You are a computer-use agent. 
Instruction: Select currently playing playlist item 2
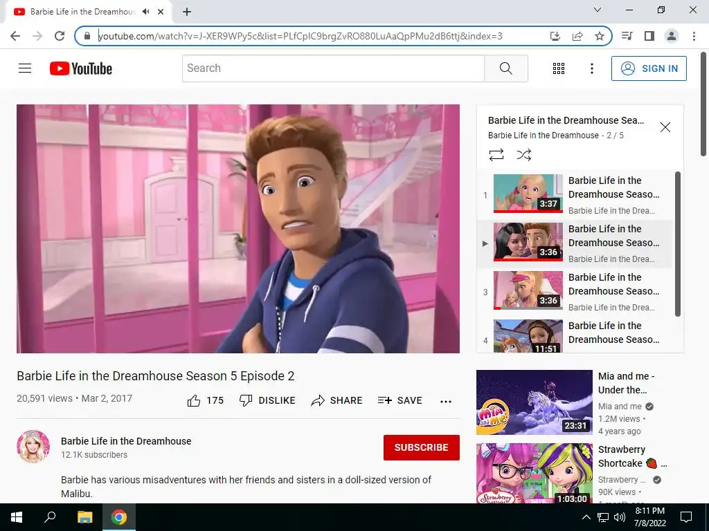[575, 244]
